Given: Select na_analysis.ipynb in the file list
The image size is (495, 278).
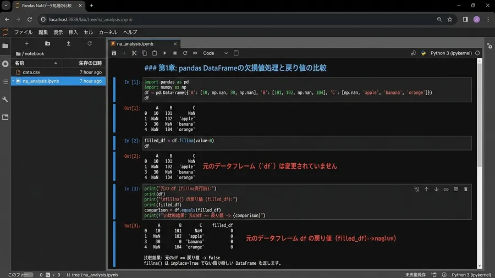Looking at the screenshot, I should click(x=58, y=81).
